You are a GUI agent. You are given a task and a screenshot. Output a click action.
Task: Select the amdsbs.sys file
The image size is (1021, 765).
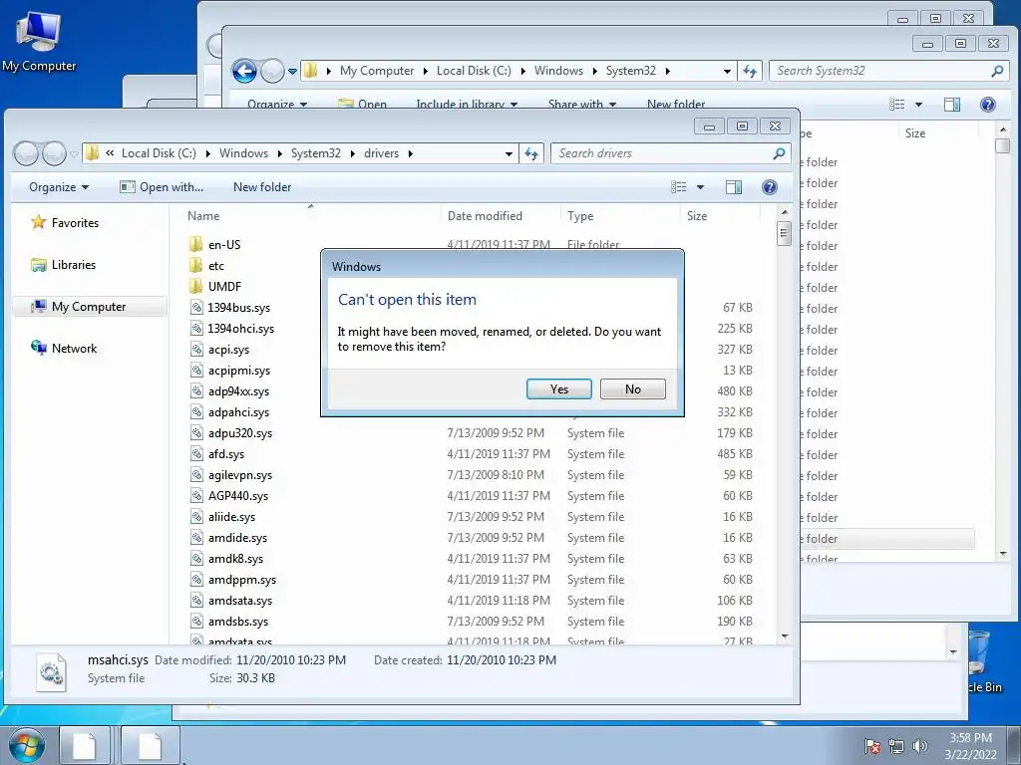click(x=238, y=622)
